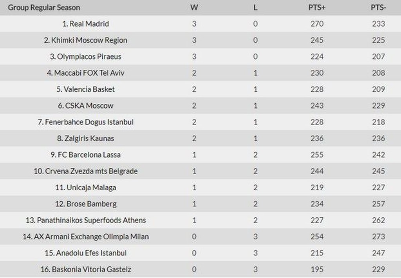The width and height of the screenshot is (401, 278).
Task: Click the Real Madrid team link
Action: pos(85,24)
